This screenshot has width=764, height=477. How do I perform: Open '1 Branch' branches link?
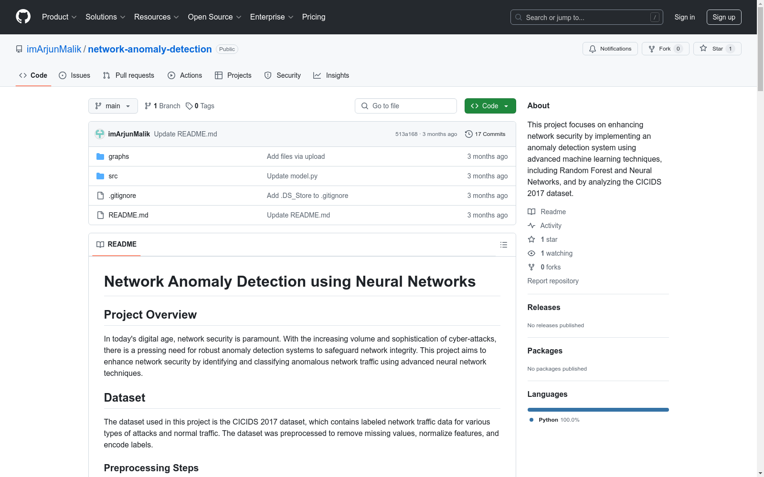pos(162,106)
